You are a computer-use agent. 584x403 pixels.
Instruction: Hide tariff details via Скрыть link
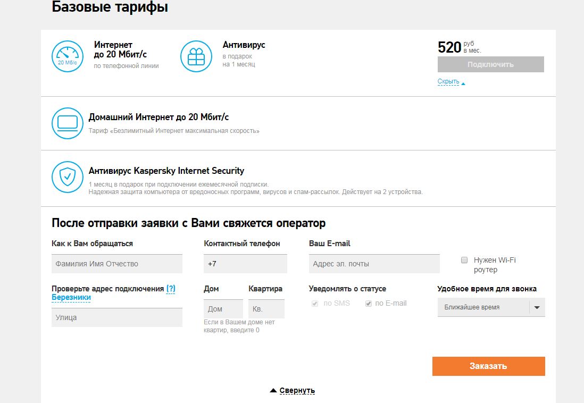pos(448,81)
